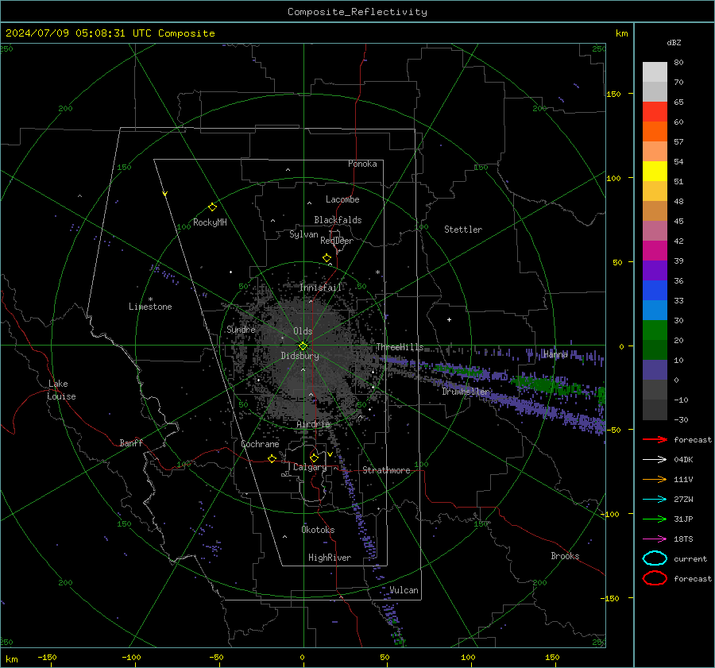Image resolution: width=715 pixels, height=668 pixels.
Task: Click the Composite_Reflectivity title
Action: click(x=357, y=12)
